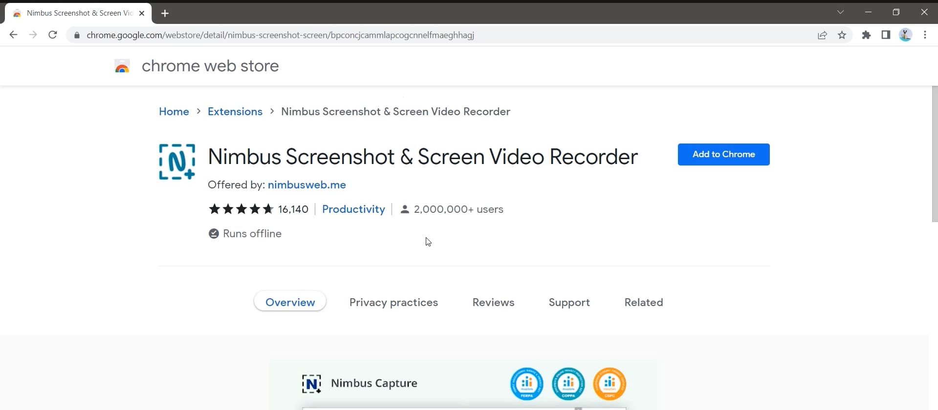Open the tab search dropdown arrow
The height and width of the screenshot is (410, 938).
[x=840, y=12]
